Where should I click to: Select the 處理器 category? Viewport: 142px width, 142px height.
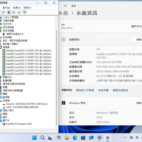pos(6,47)
